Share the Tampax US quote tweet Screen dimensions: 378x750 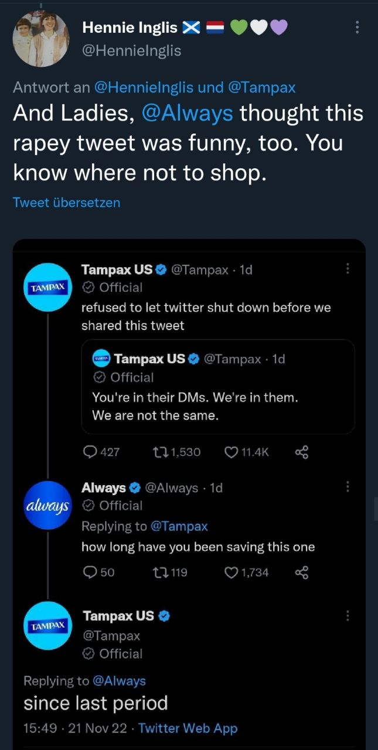[x=301, y=452]
